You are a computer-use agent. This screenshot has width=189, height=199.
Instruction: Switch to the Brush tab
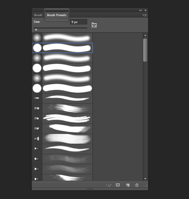(38, 15)
